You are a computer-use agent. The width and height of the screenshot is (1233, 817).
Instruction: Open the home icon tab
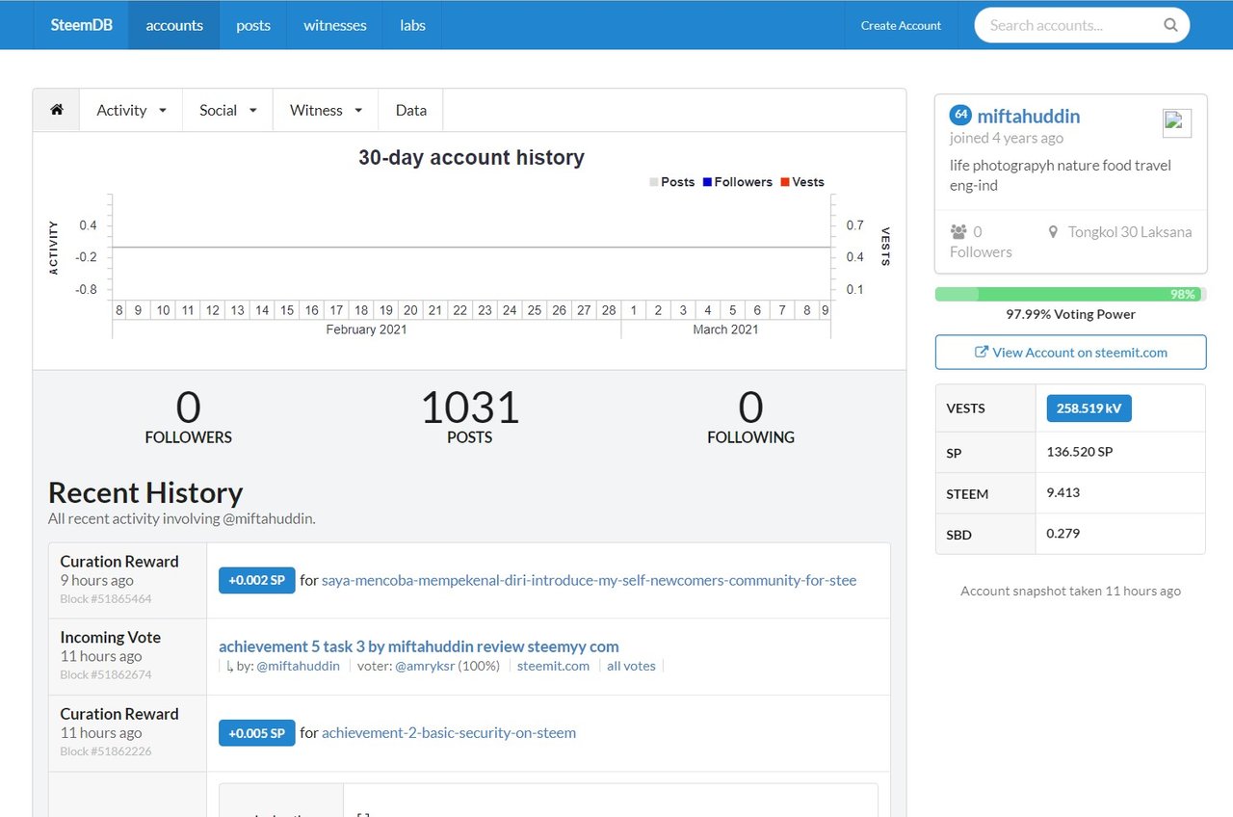click(57, 110)
